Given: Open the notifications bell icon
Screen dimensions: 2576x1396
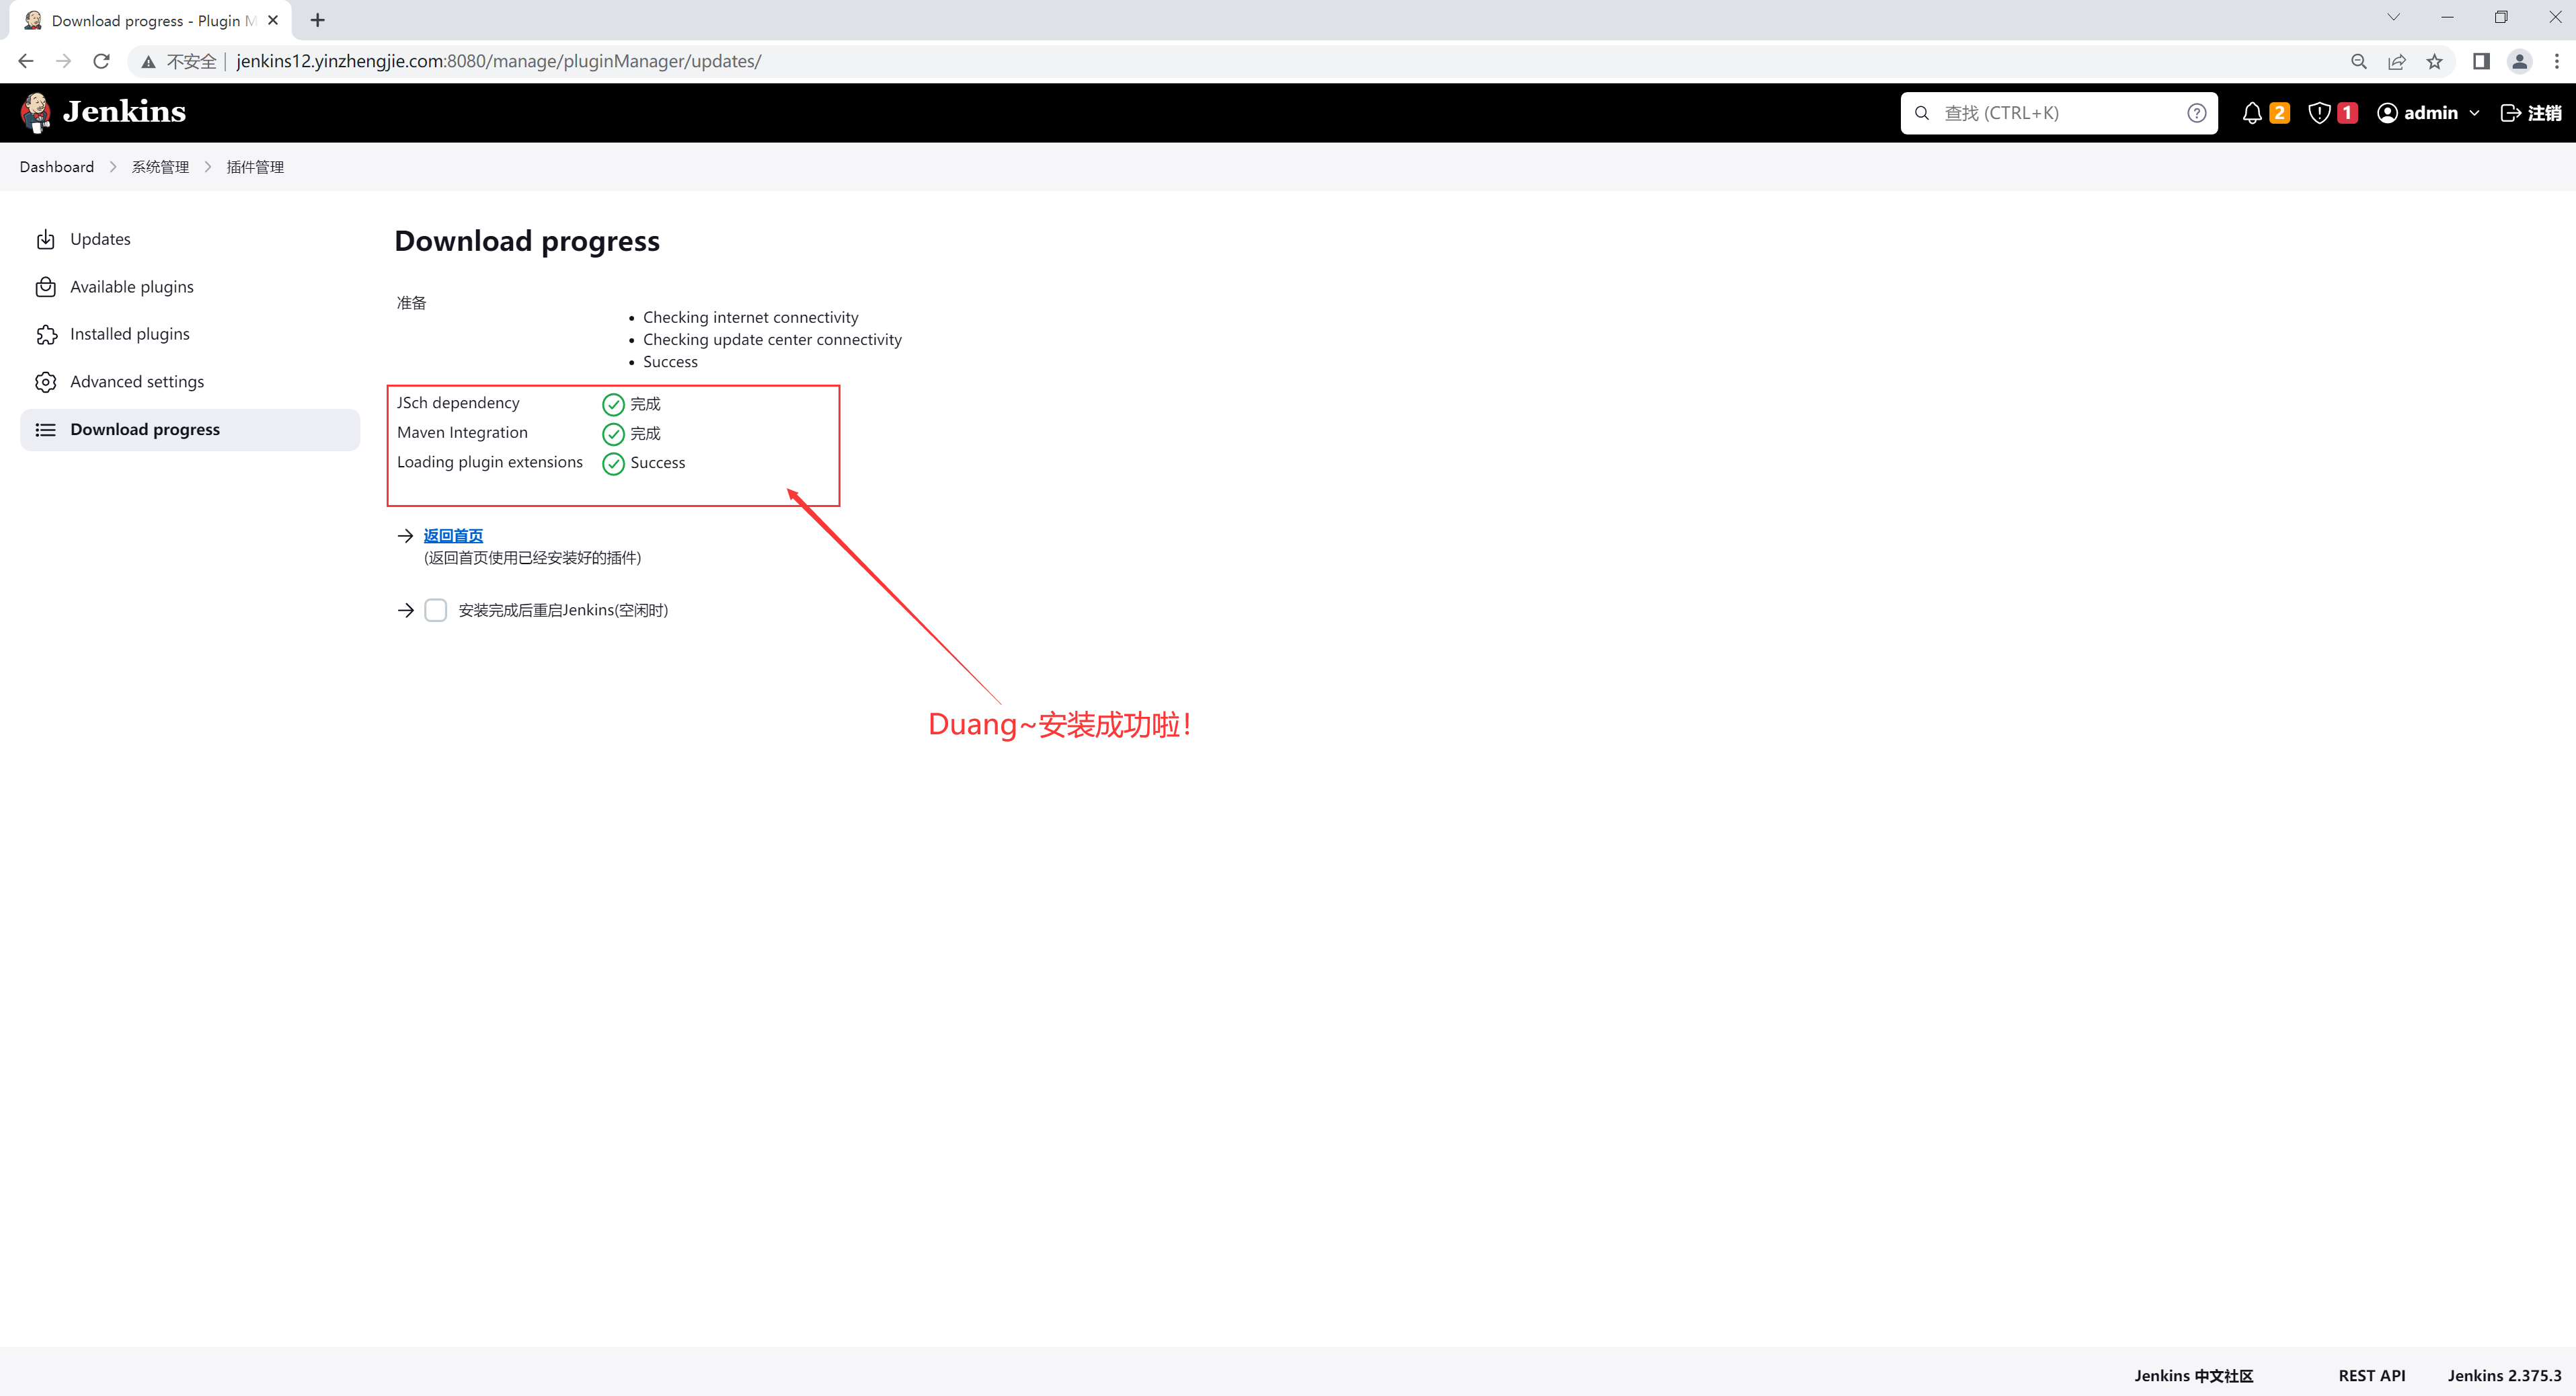Looking at the screenshot, I should click(x=2251, y=113).
